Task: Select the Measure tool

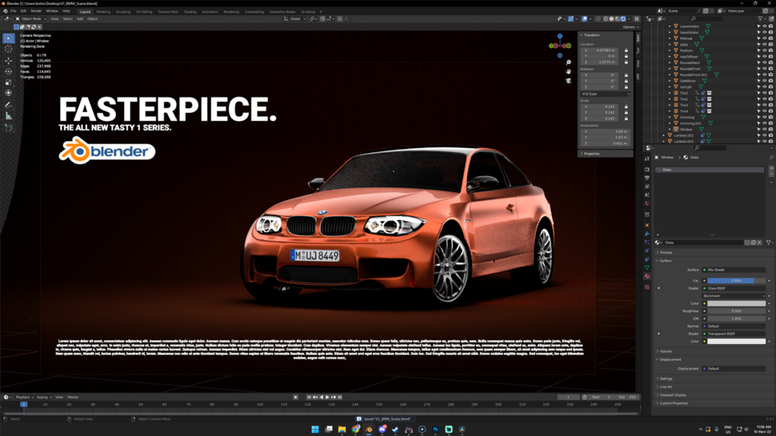Action: 8,116
